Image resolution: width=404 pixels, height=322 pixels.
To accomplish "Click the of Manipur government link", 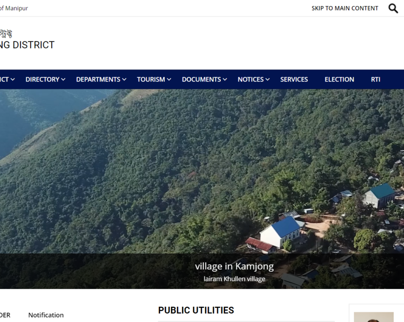I will 14,8.
